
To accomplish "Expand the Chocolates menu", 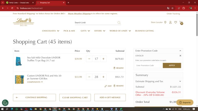I will [50, 31].
